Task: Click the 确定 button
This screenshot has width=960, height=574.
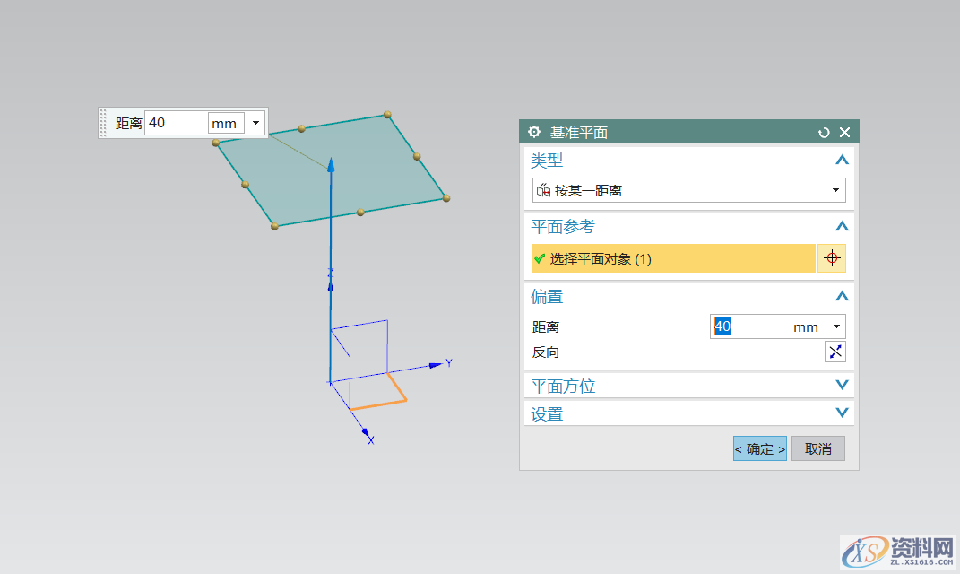Action: [758, 448]
